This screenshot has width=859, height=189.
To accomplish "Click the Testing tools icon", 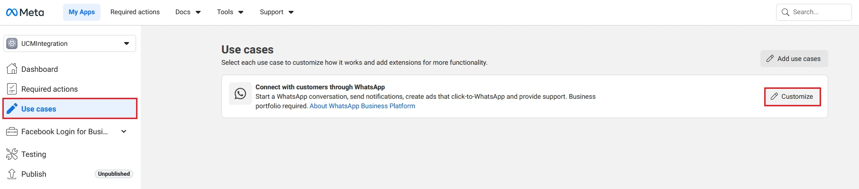I will point(12,154).
